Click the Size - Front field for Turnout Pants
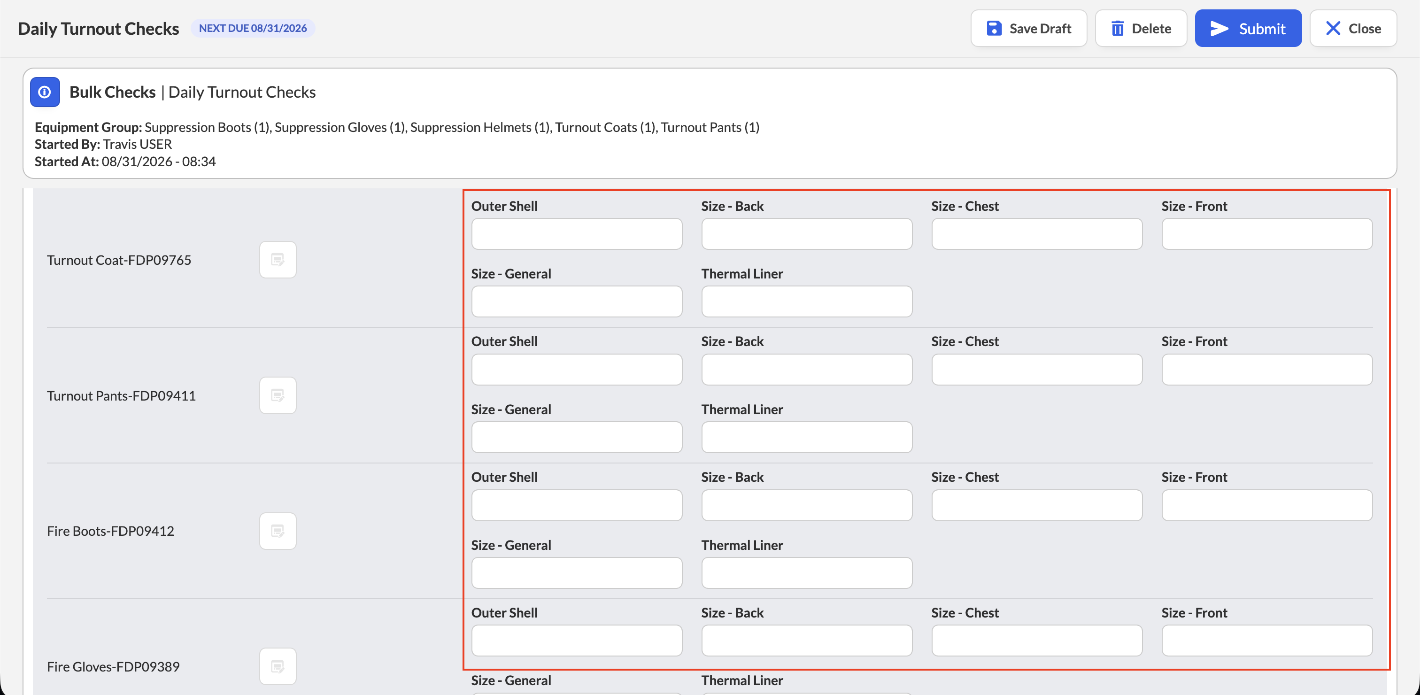Image resolution: width=1420 pixels, height=695 pixels. (1267, 369)
